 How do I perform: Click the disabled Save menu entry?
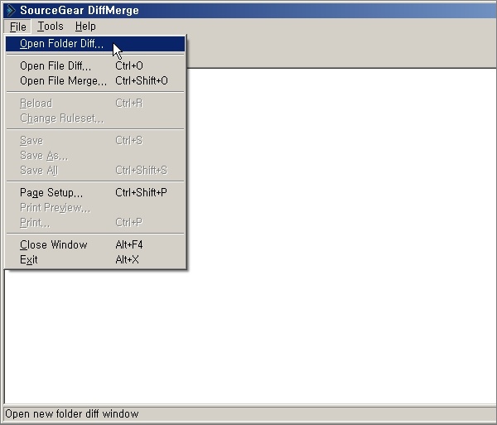[x=95, y=141]
